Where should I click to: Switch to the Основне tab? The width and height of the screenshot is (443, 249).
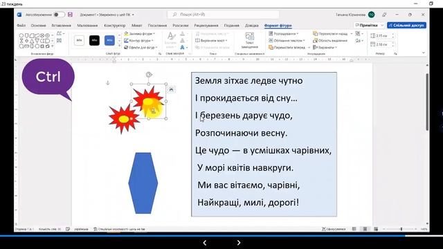pyautogui.click(x=39, y=26)
